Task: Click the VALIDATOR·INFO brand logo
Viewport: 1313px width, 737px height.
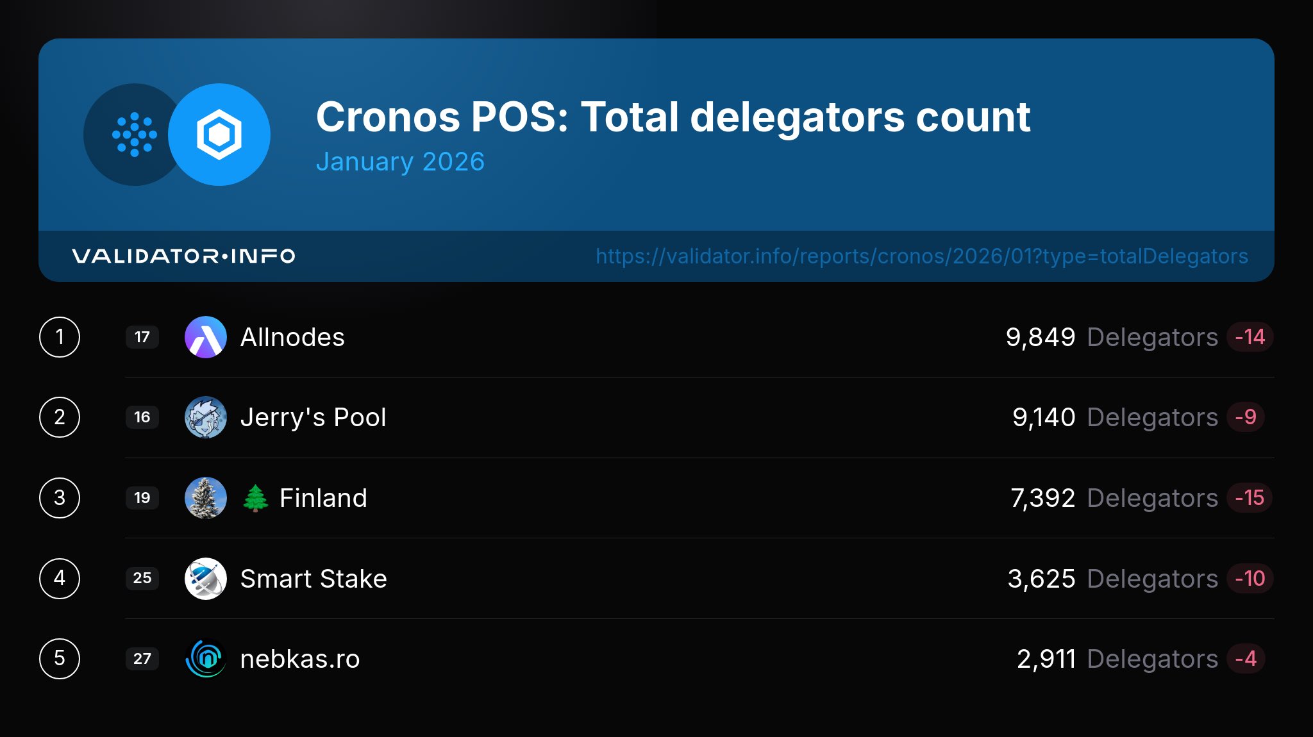Action: (183, 256)
